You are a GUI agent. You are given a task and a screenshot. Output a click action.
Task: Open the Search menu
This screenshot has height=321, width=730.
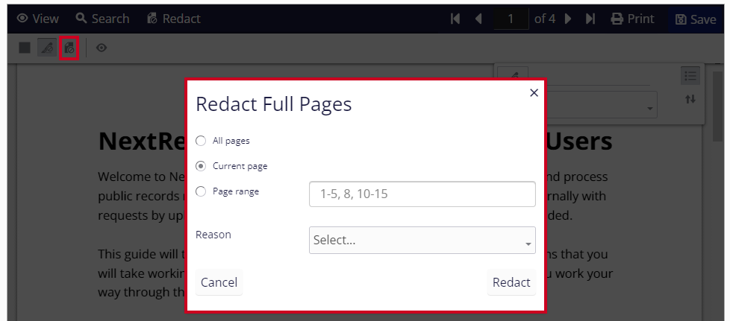102,19
